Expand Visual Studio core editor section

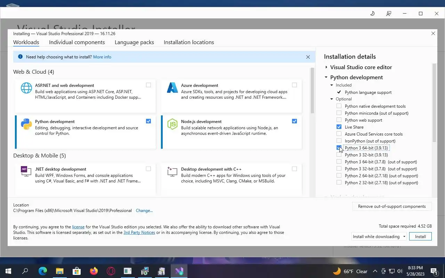(x=326, y=67)
